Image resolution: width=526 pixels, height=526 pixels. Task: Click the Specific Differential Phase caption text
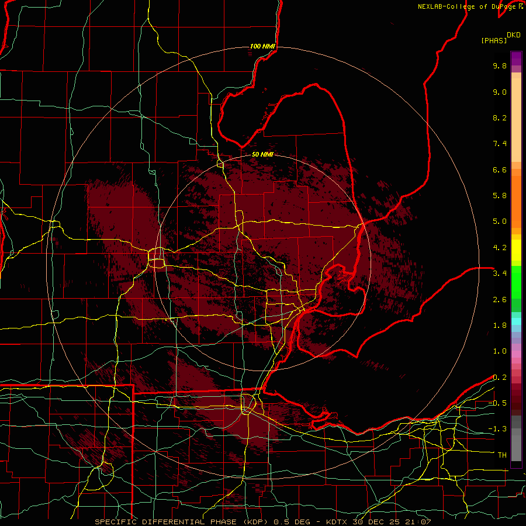point(262,522)
